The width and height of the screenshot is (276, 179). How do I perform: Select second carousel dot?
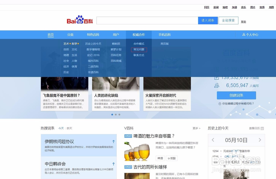(116, 115)
